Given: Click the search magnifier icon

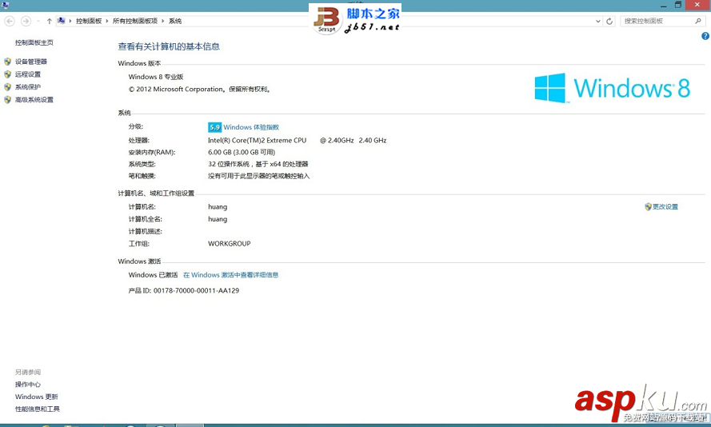Looking at the screenshot, I should (698, 21).
